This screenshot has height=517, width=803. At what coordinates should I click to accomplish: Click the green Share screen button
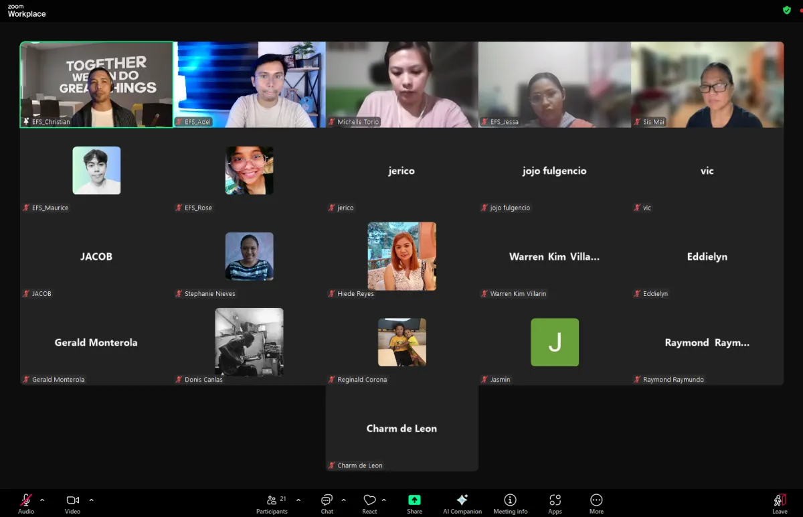(x=414, y=503)
